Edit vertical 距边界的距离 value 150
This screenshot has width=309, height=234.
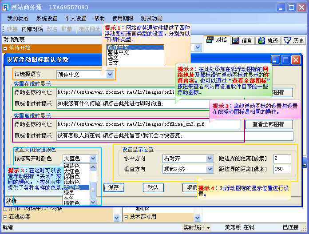282,169
